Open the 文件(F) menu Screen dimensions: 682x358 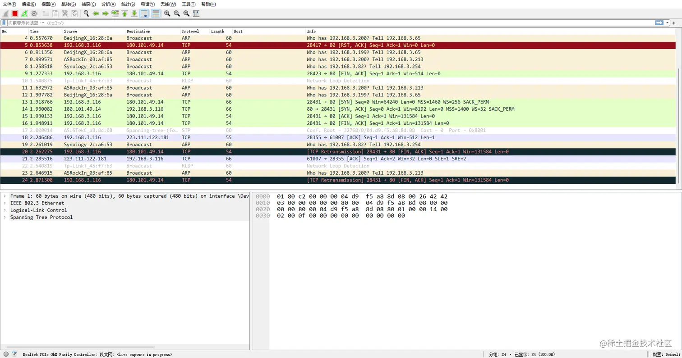click(9, 4)
